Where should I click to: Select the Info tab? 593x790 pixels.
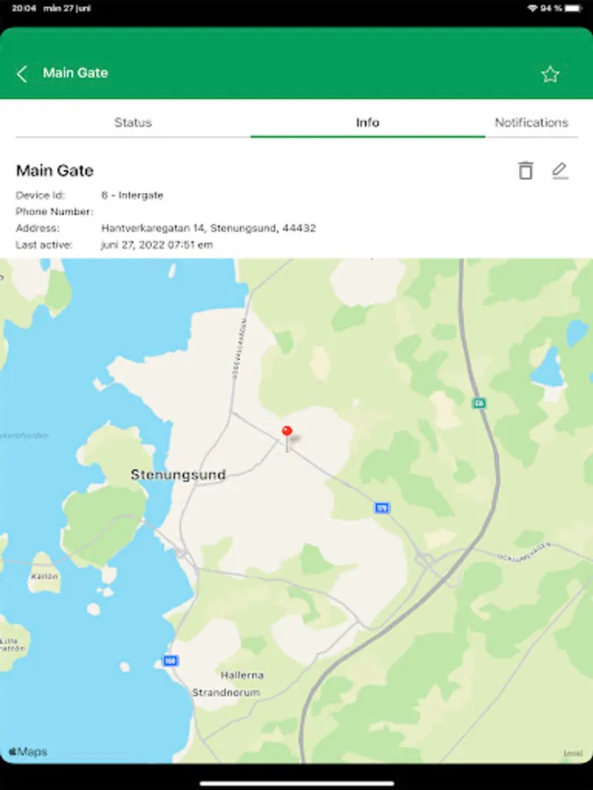tap(367, 122)
